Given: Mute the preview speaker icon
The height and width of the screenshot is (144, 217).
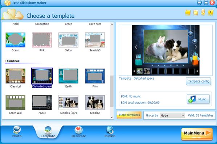Looking at the screenshot, I should tap(195, 41).
